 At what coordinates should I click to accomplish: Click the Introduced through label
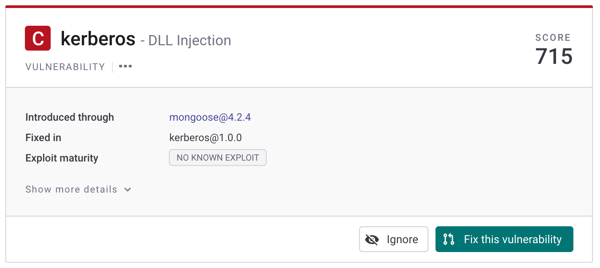click(x=70, y=117)
